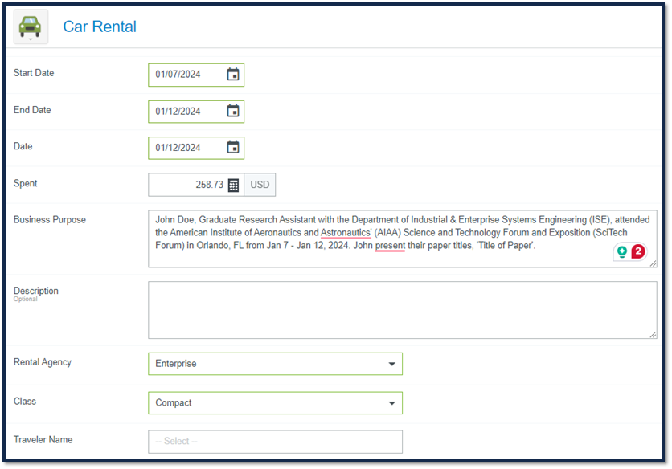Click the underlined word Astronautics'
Viewport: 672px width, 469px height.
346,233
